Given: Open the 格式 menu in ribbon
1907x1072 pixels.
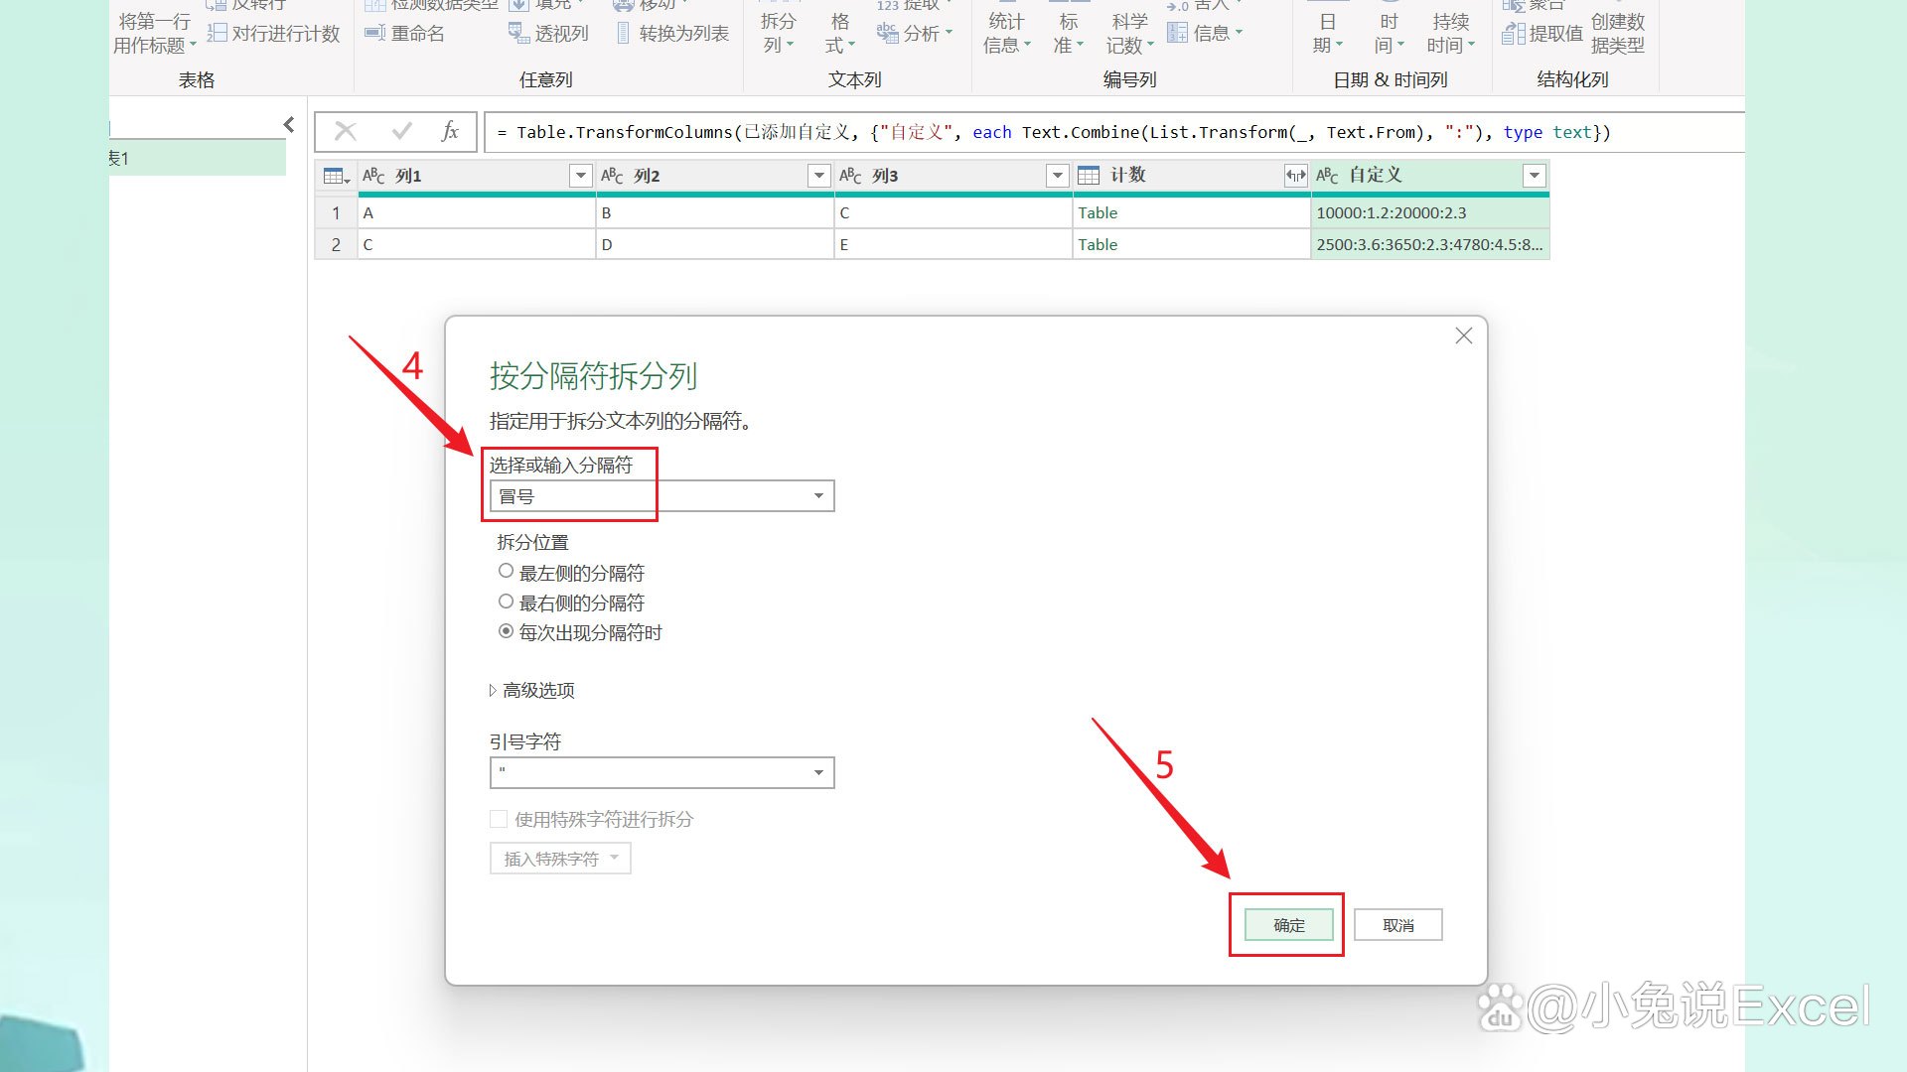Looking at the screenshot, I should point(839,34).
